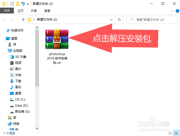The image size is (180, 136).
Task: Click the 音乐 note icon
Action: tap(12, 87)
